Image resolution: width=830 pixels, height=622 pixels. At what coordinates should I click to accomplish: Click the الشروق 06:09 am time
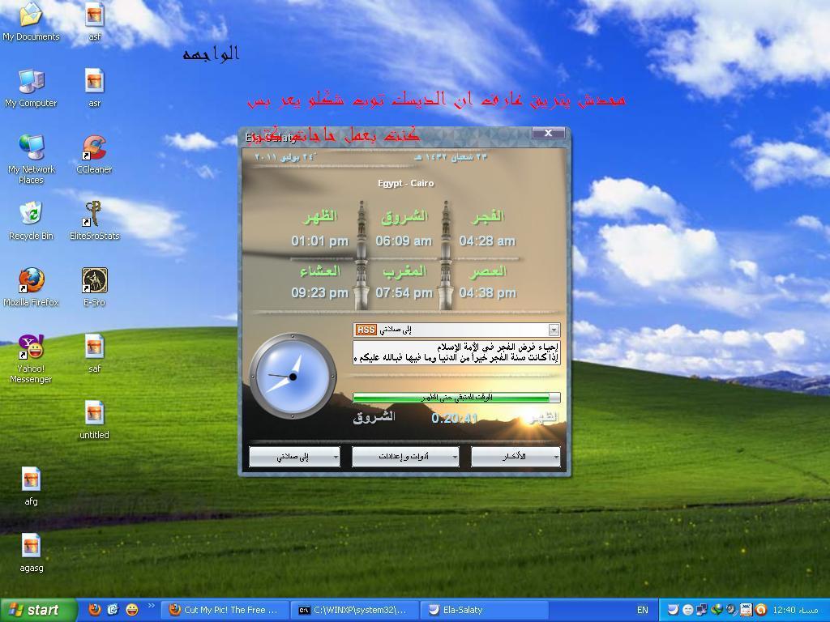(x=404, y=229)
